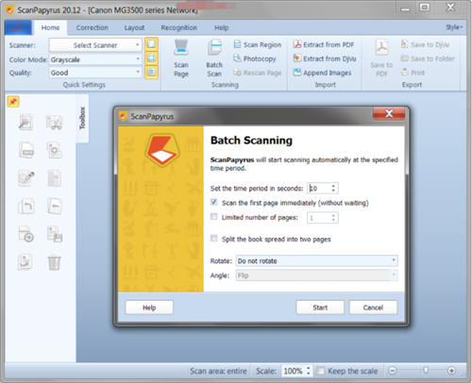The image size is (472, 383).
Task: Click the Scale percentage stepper arrows
Action: (309, 371)
